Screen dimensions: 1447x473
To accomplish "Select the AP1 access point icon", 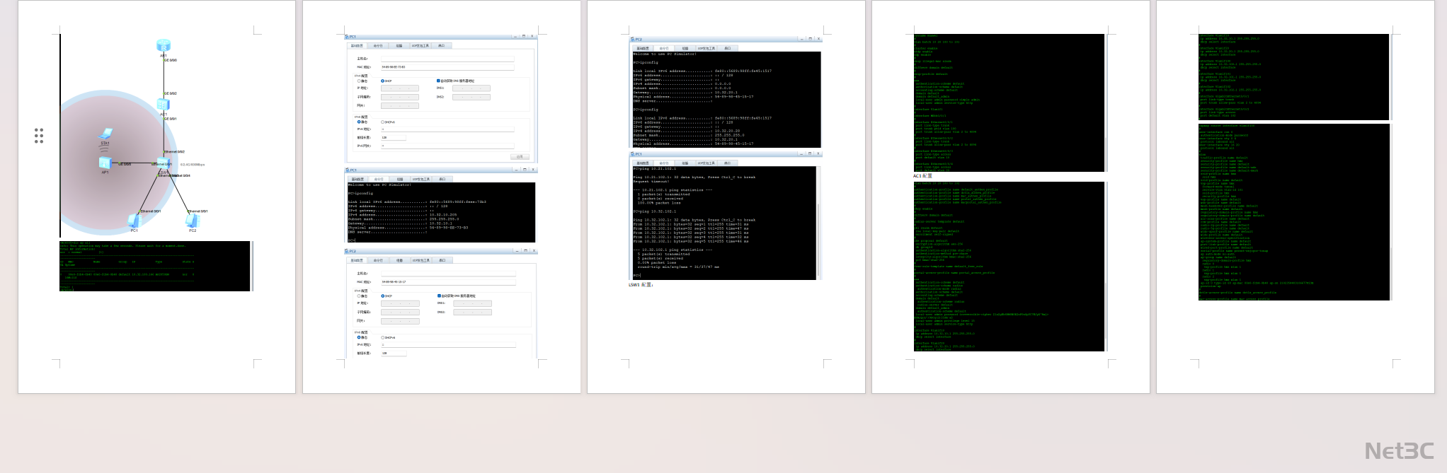I will 105,163.
